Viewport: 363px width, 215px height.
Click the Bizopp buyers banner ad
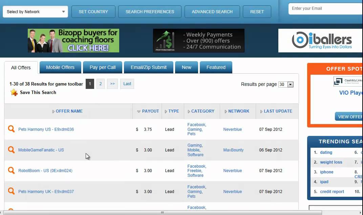[73, 41]
